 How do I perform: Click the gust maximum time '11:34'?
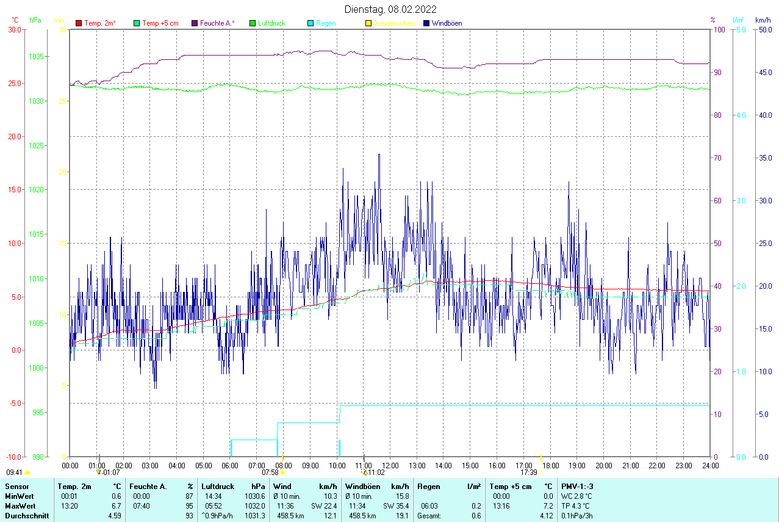[x=357, y=506]
